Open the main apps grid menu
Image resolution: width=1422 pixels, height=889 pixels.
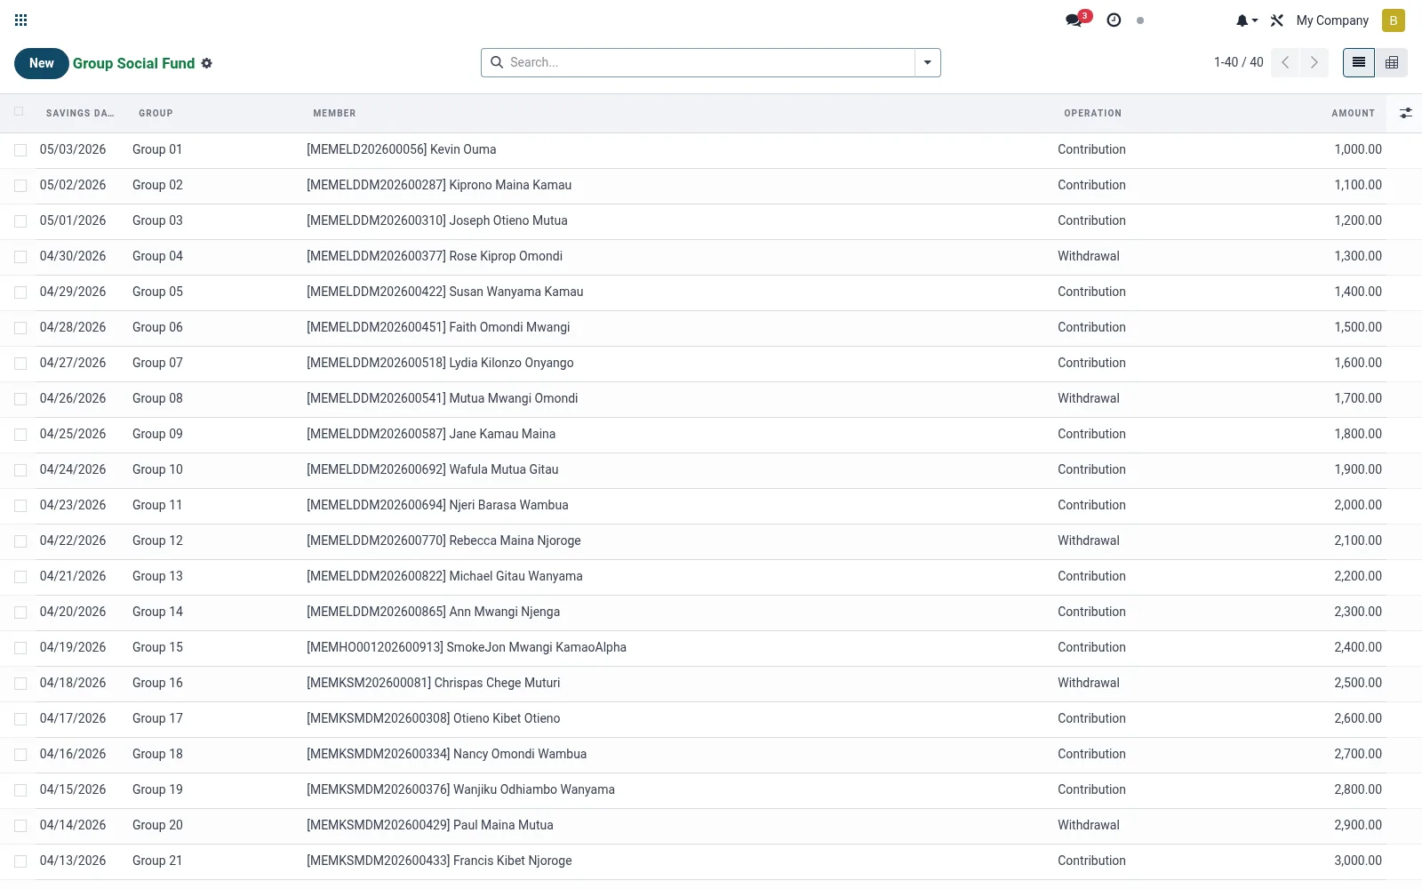pyautogui.click(x=21, y=20)
